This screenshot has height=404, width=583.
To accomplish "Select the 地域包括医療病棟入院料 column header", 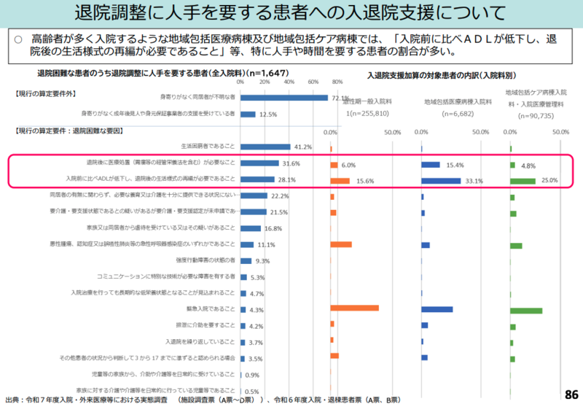I will 457,103.
